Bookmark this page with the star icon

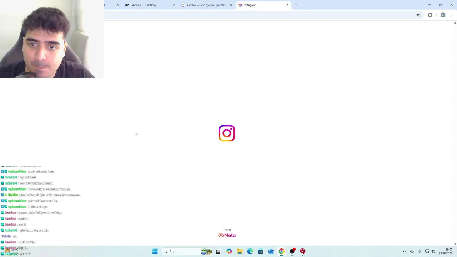coord(418,15)
